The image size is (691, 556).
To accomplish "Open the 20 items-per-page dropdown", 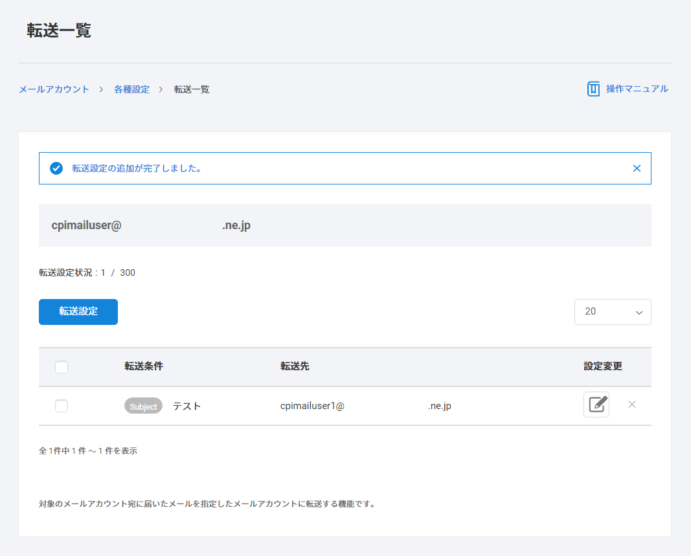I will tap(612, 312).
